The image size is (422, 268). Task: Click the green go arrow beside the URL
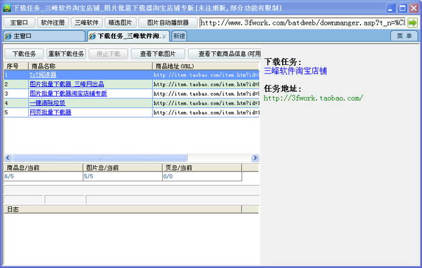tap(412, 22)
